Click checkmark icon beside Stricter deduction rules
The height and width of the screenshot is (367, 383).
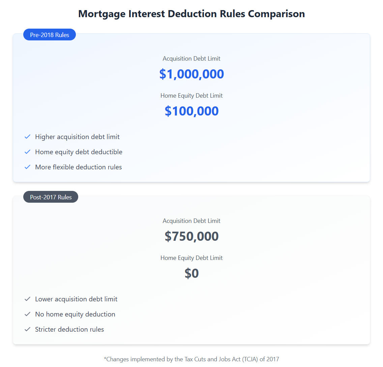28,329
